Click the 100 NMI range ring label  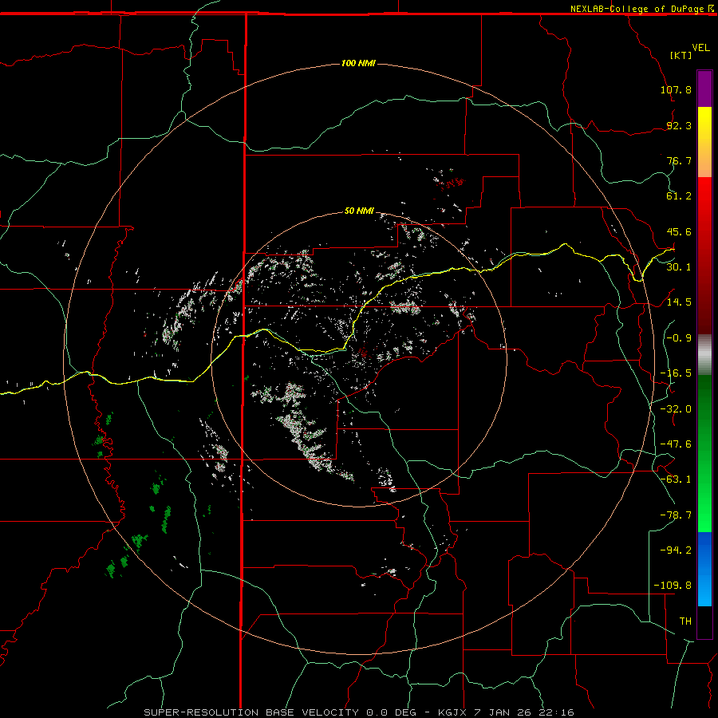coord(358,63)
